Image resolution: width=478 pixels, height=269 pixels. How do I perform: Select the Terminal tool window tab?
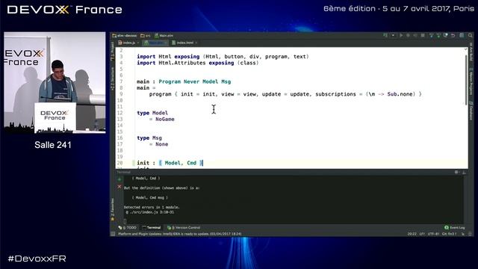click(x=152, y=227)
